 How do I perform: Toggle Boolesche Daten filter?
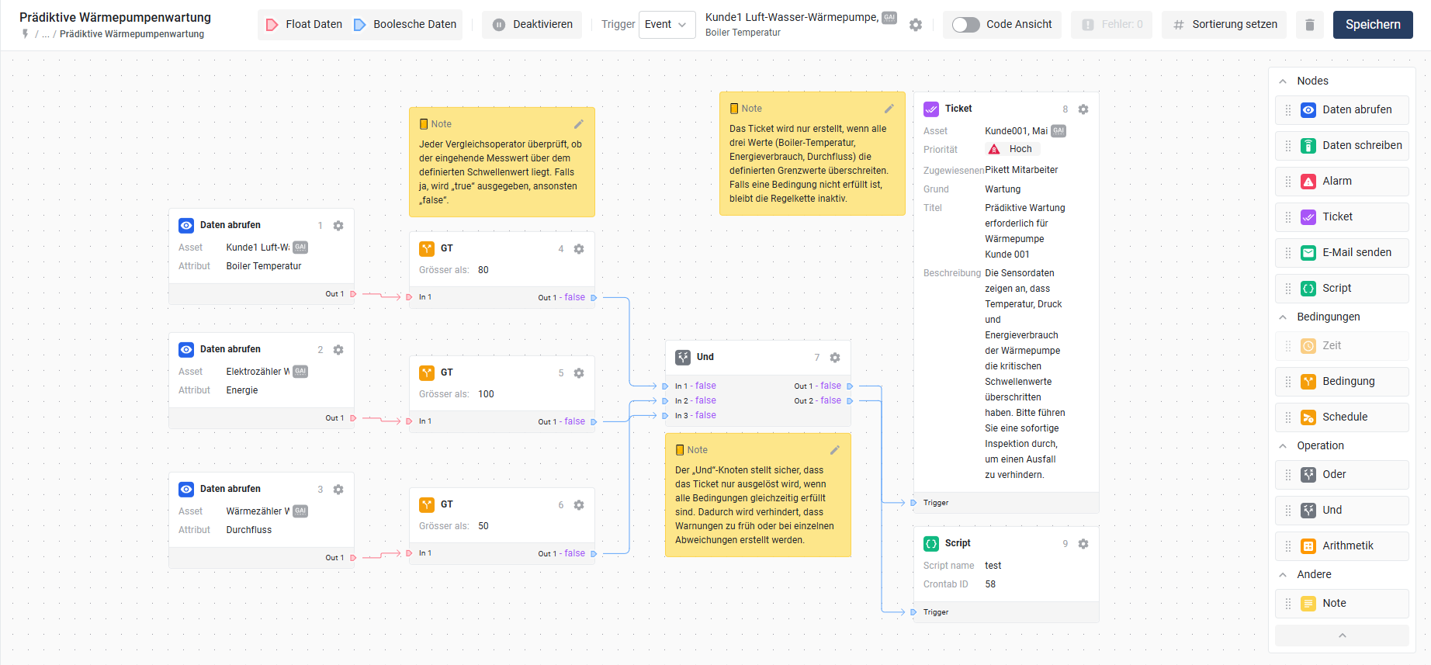[x=405, y=25]
